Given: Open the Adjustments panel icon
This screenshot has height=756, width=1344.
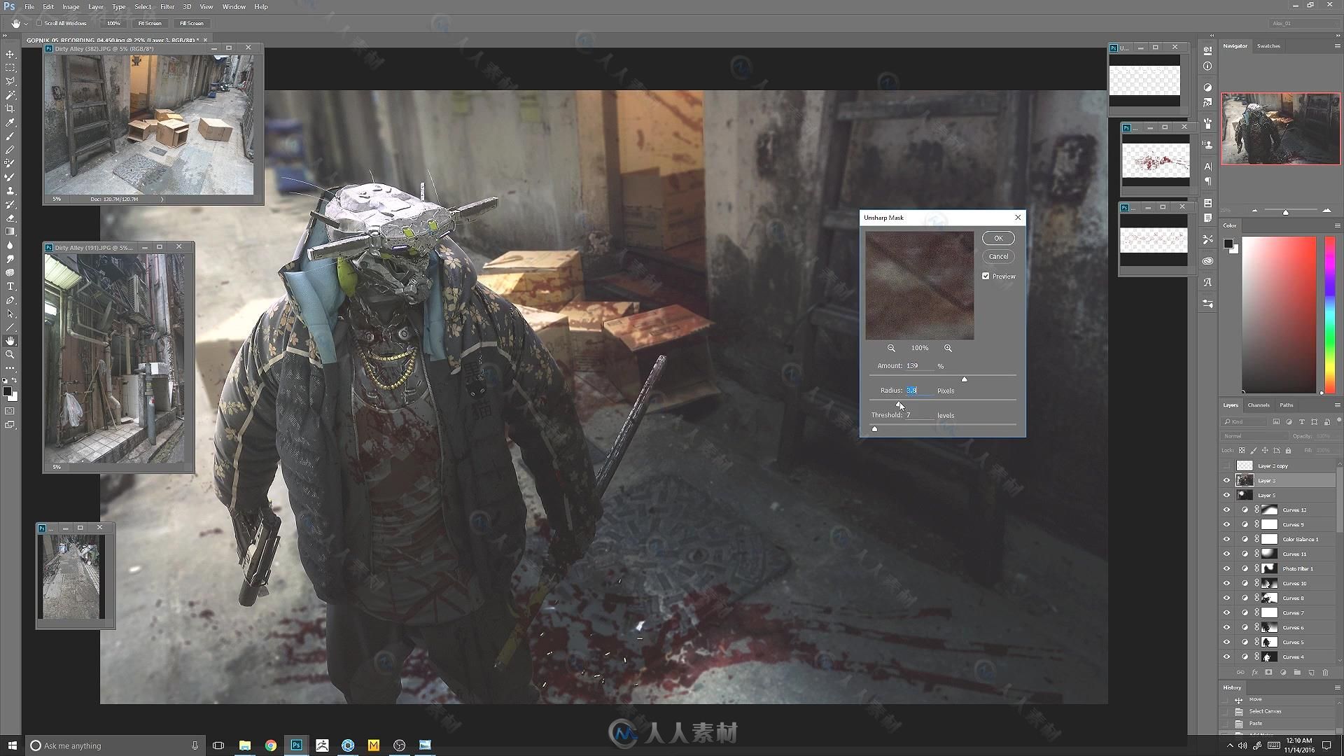Looking at the screenshot, I should tap(1207, 87).
